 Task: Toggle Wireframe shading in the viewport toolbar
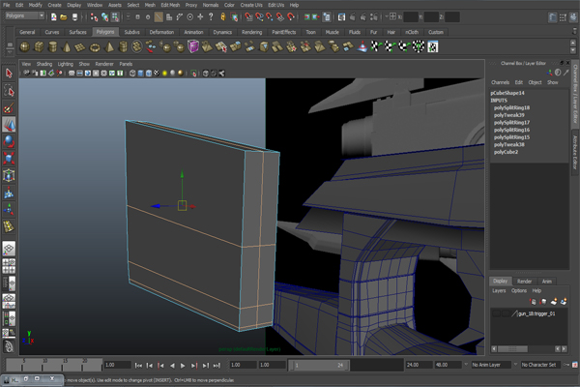pyautogui.click(x=132, y=74)
